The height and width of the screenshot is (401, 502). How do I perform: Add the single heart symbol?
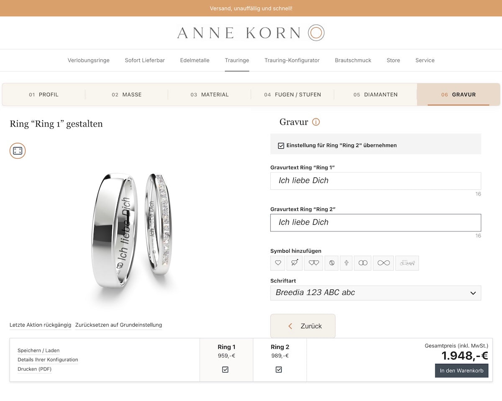coord(278,263)
